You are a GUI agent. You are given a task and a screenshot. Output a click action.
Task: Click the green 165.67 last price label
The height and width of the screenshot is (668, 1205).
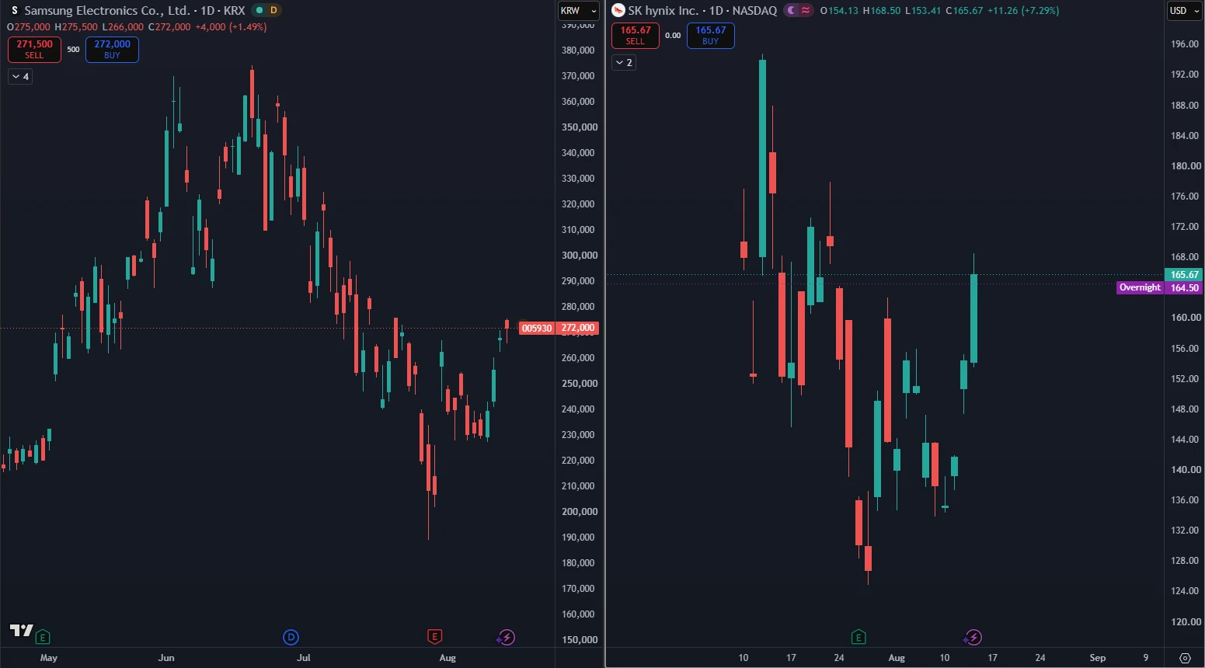1185,275
